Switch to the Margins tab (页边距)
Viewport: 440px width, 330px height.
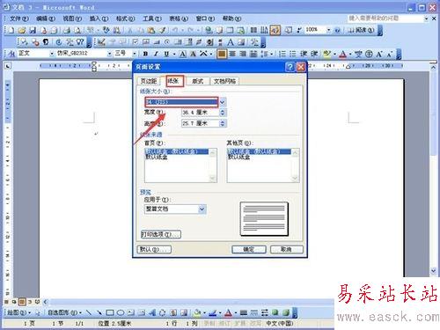pyautogui.click(x=149, y=81)
